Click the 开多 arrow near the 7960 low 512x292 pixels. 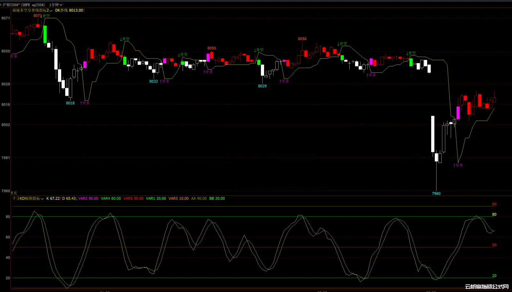tap(458, 165)
